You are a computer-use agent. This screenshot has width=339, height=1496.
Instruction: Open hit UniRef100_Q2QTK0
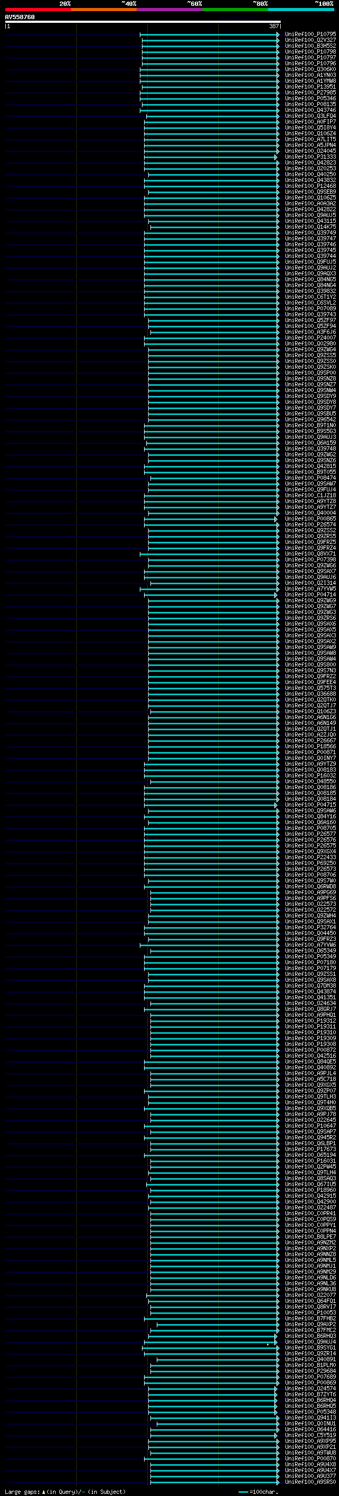310,700
